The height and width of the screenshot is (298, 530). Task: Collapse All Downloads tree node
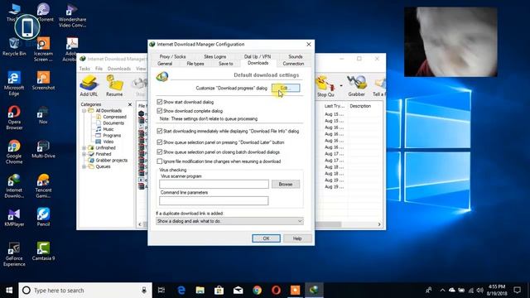(x=84, y=111)
